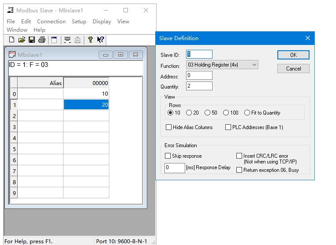Click the New document toolbar icon
336x245 pixels.
[x=12, y=40]
